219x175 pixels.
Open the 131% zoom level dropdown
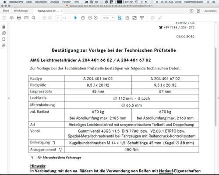tap(108, 18)
